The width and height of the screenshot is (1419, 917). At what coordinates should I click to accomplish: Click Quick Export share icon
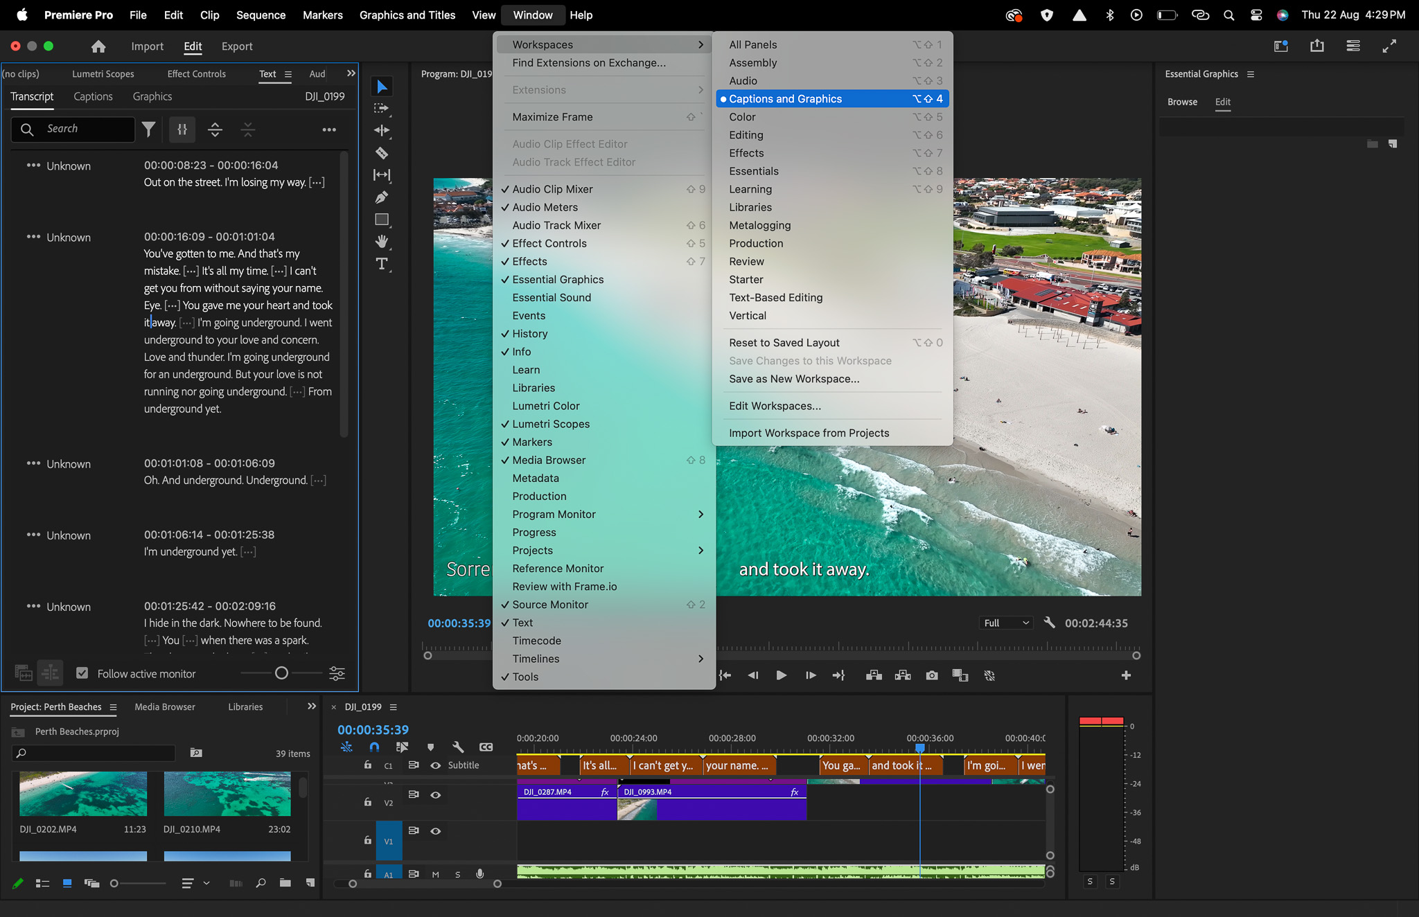tap(1317, 46)
